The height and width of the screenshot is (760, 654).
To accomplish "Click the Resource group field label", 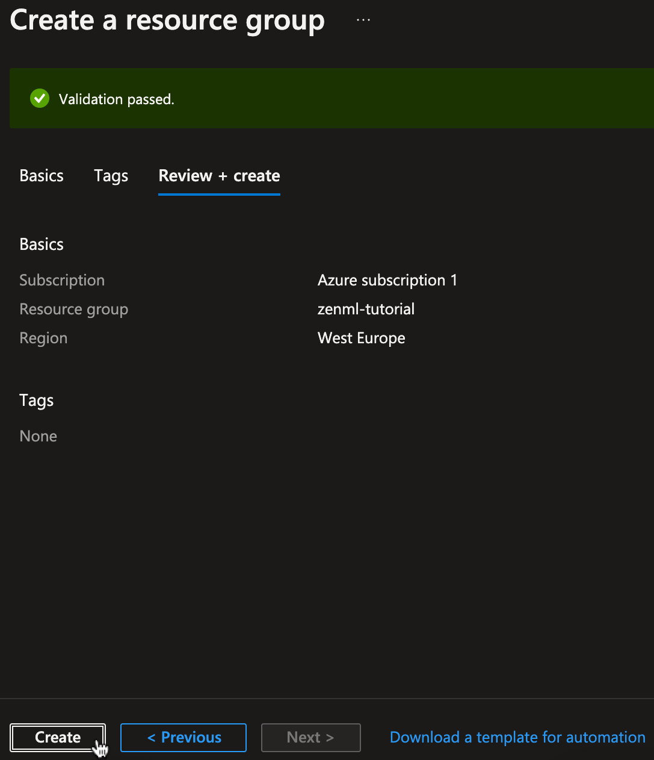I will point(73,310).
